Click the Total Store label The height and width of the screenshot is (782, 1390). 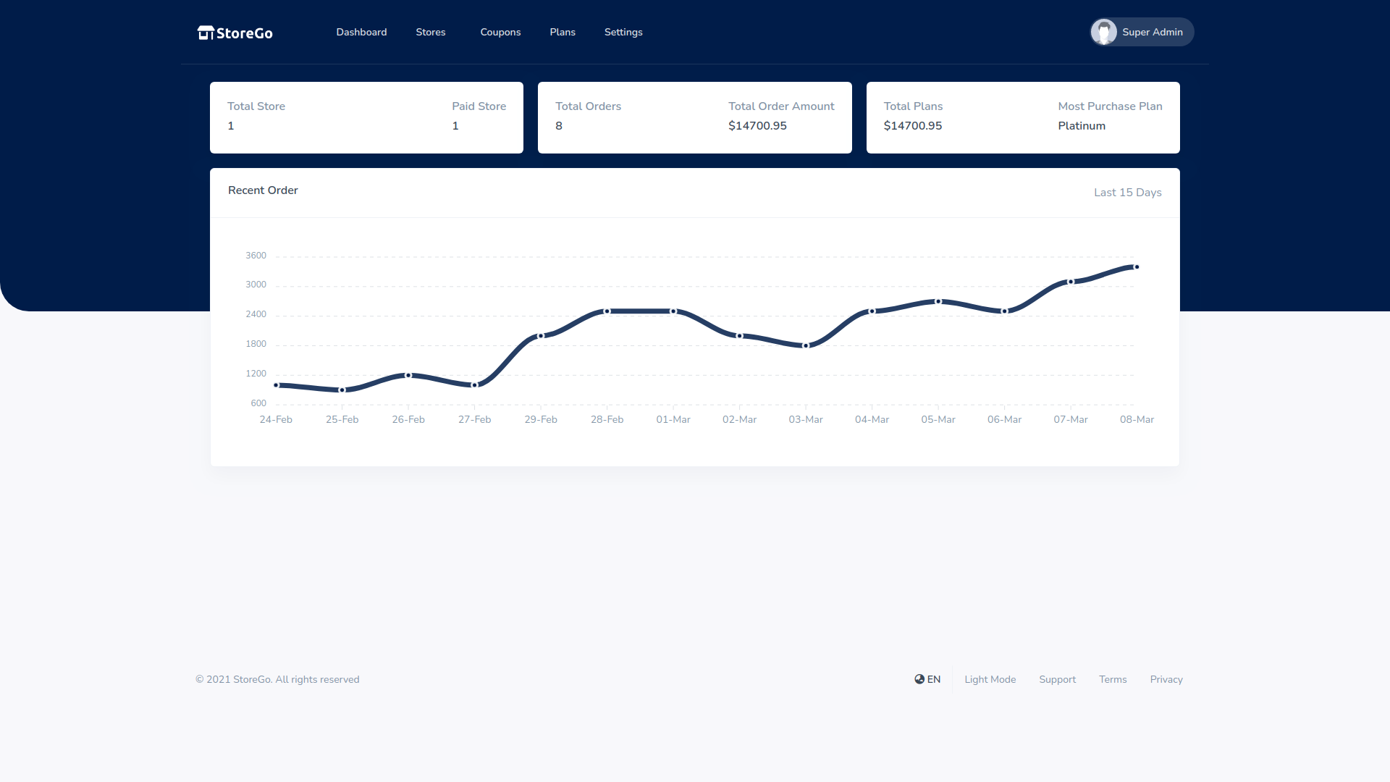point(256,106)
